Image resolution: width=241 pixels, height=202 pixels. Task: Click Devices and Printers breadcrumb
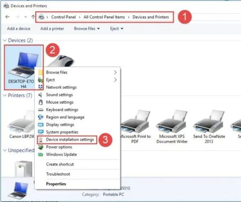coord(151,17)
